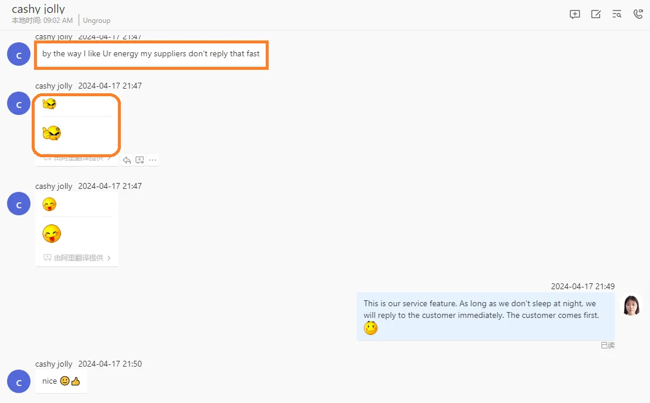Select sender name at 2024-04-17 21:50
Viewport: 650px width, 403px height.
(x=53, y=364)
